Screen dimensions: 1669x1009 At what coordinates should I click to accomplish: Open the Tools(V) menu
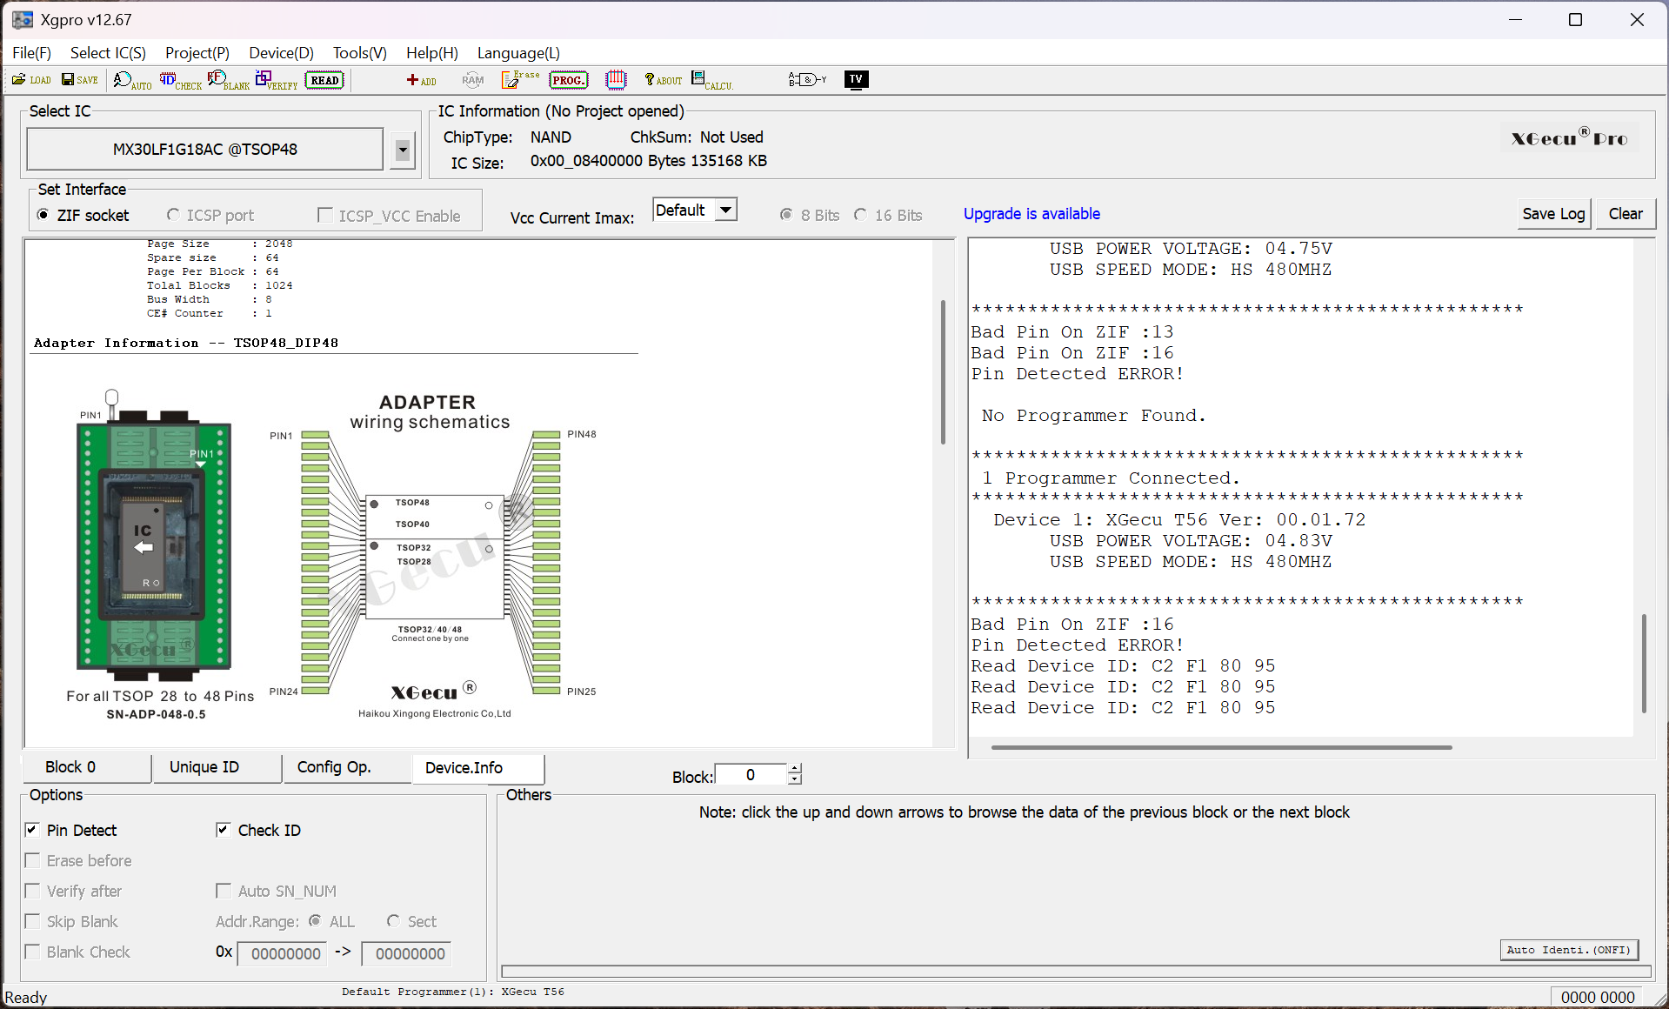click(359, 53)
